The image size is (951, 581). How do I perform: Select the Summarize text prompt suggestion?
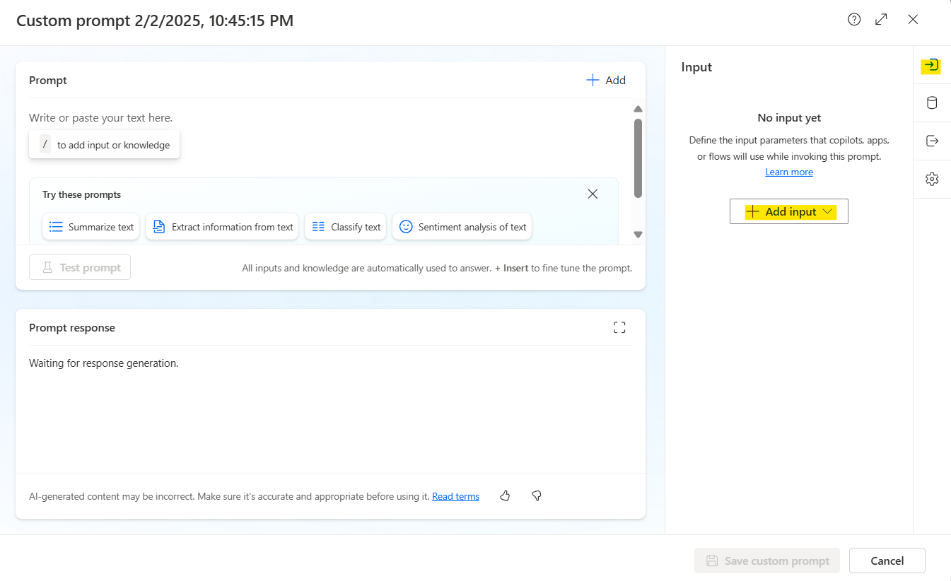[91, 226]
